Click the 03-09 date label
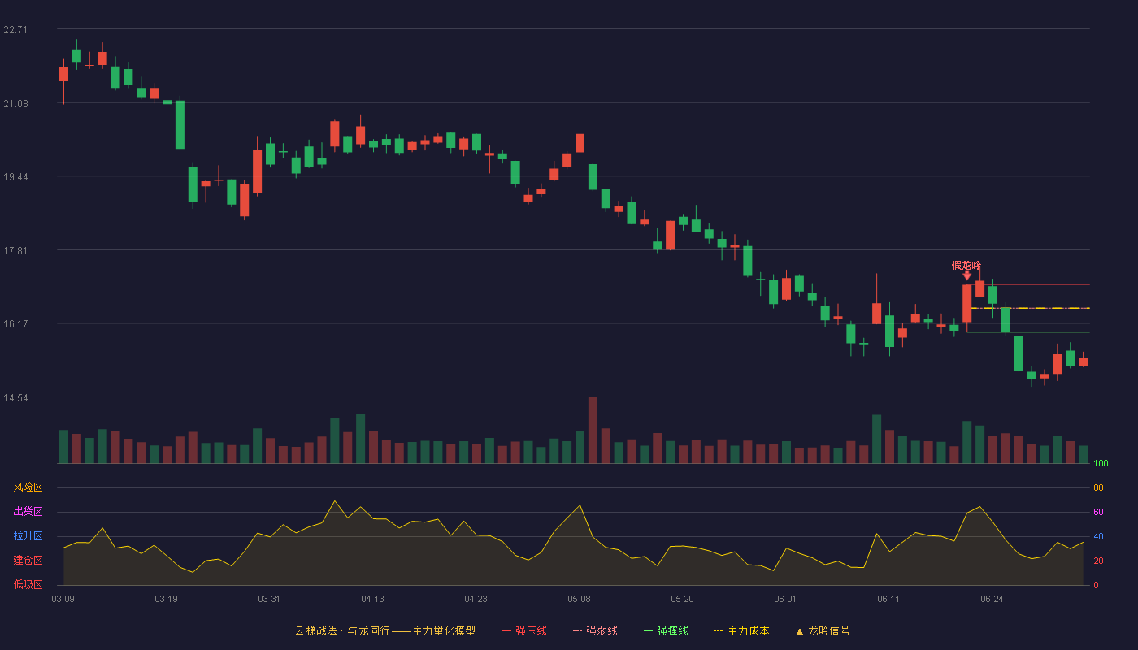Image resolution: width=1138 pixels, height=650 pixels. pyautogui.click(x=63, y=599)
